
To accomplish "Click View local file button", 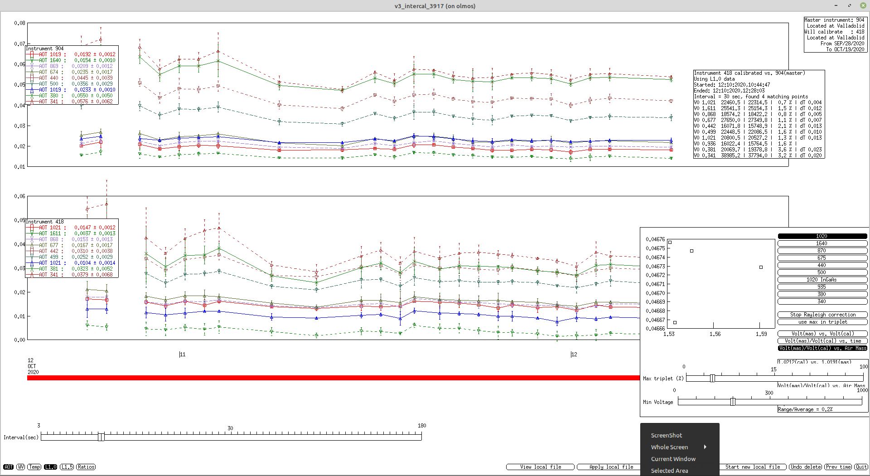I will click(540, 467).
